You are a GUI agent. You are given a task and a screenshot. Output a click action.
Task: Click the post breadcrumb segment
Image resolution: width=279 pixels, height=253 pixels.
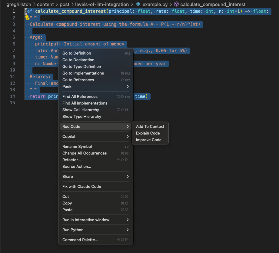(x=65, y=4)
